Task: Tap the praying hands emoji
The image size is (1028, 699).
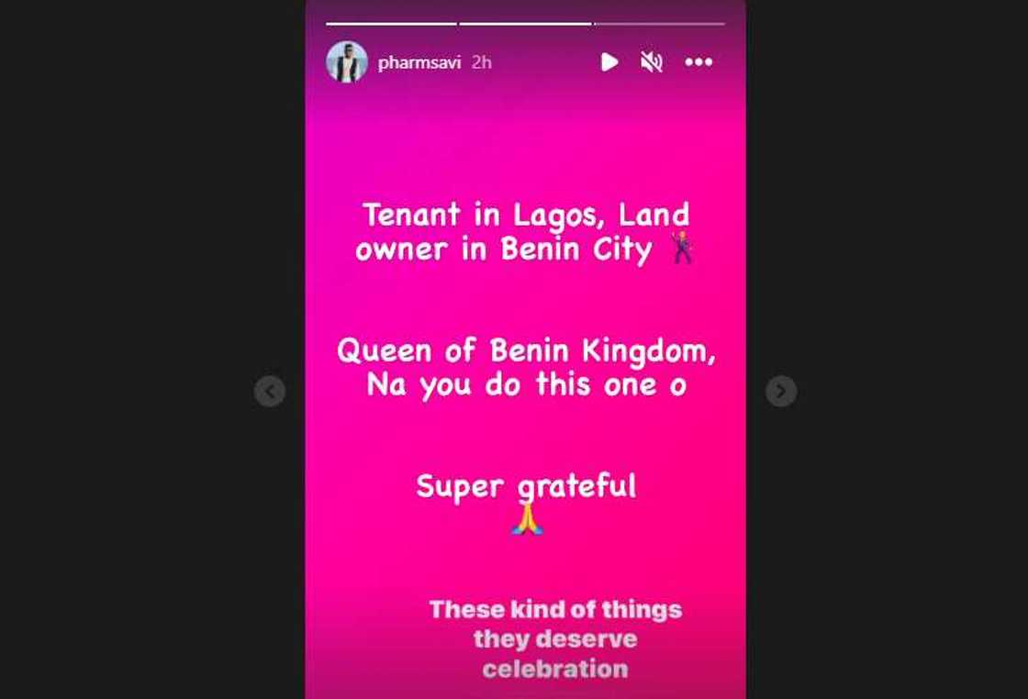Action: pyautogui.click(x=527, y=518)
